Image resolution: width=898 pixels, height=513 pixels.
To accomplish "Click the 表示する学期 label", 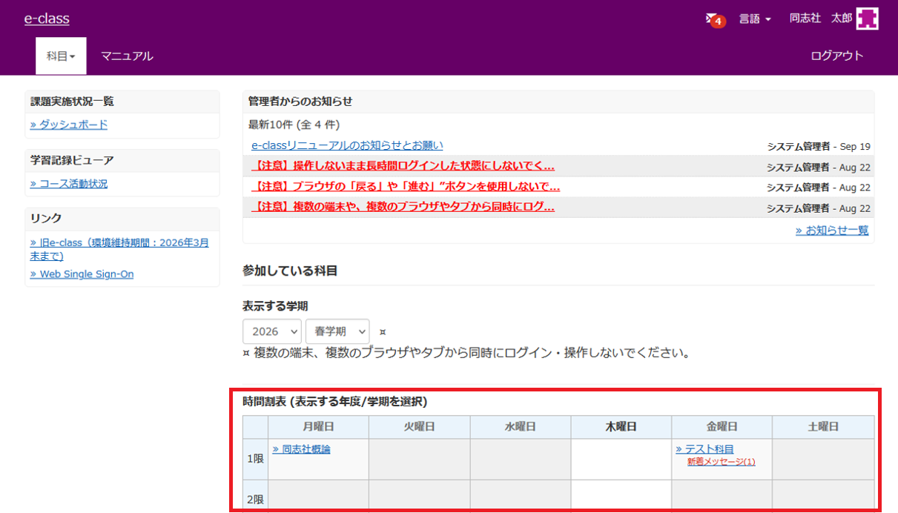I will tap(274, 305).
